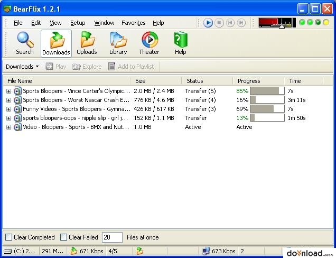This screenshot has width=336, height=258.
Task: Expand the sports bloopers-oops download row
Action: tap(8, 118)
